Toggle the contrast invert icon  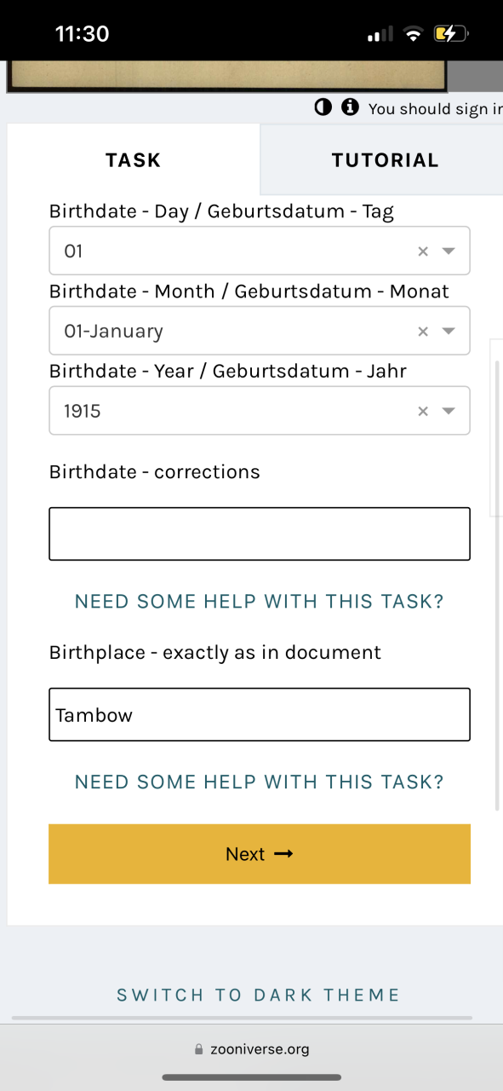click(x=323, y=107)
